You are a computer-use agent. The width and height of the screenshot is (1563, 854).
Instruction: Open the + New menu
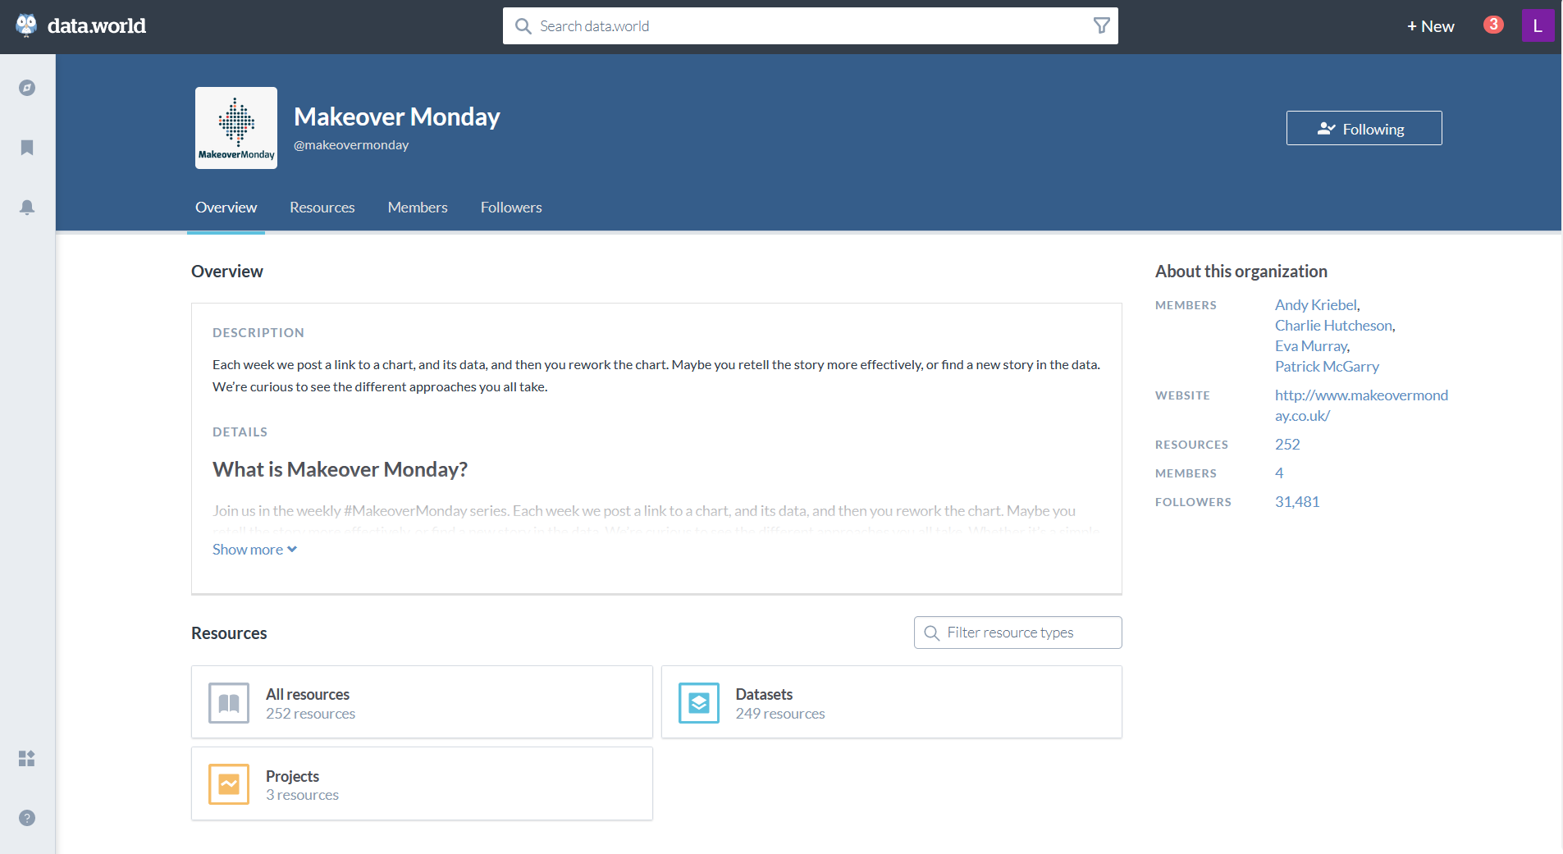point(1430,26)
